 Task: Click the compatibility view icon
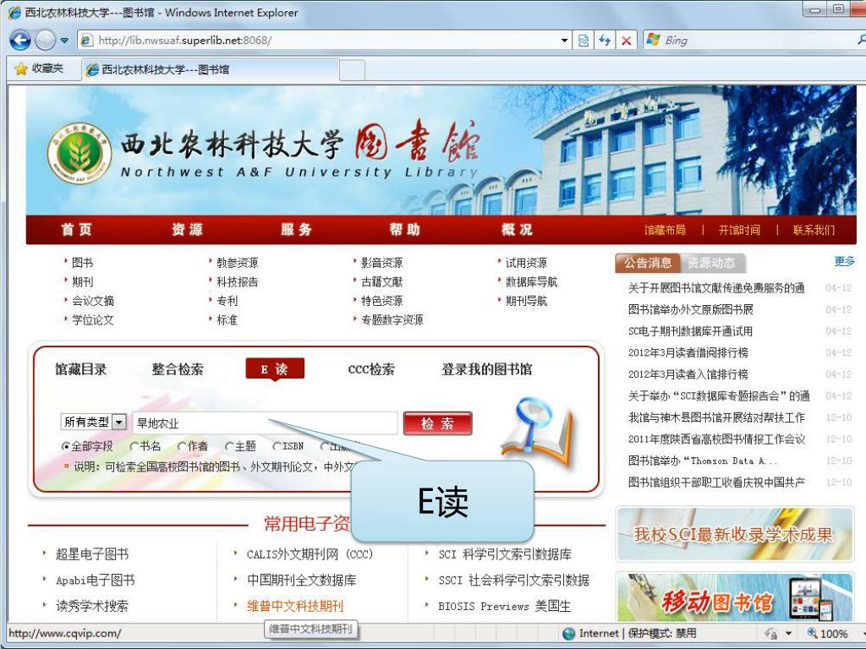point(584,41)
